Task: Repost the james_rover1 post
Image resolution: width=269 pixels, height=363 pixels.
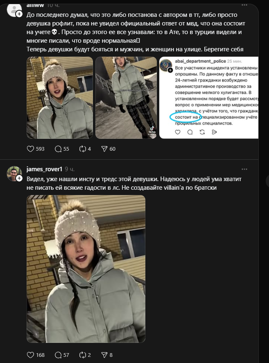Action: click(x=82, y=355)
